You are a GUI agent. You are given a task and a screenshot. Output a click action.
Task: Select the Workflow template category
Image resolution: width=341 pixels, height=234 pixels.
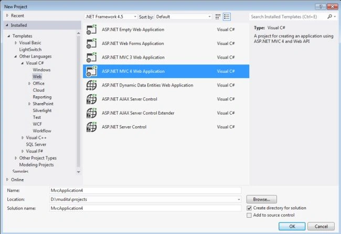[x=42, y=131]
